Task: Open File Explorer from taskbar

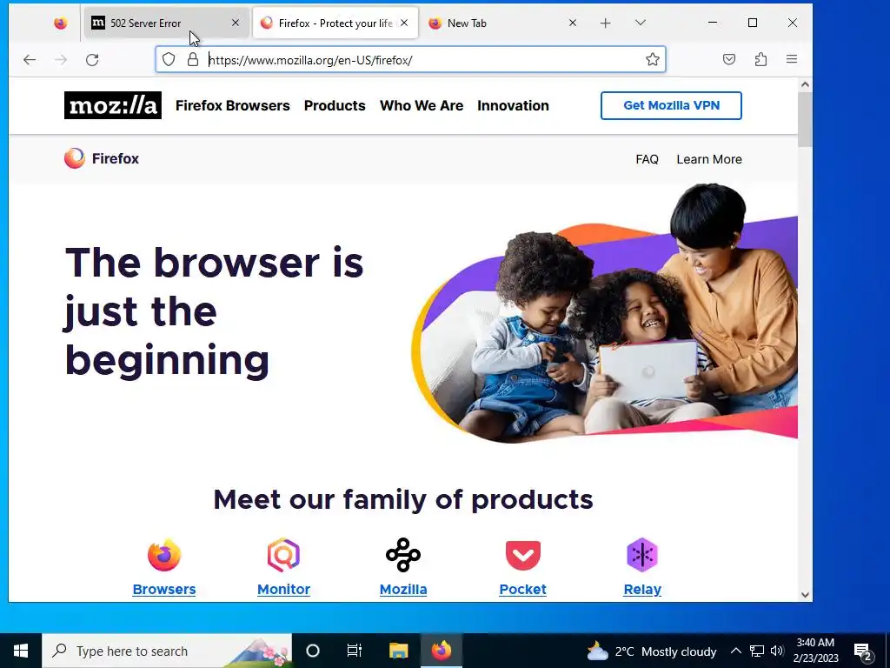Action: coord(398,651)
